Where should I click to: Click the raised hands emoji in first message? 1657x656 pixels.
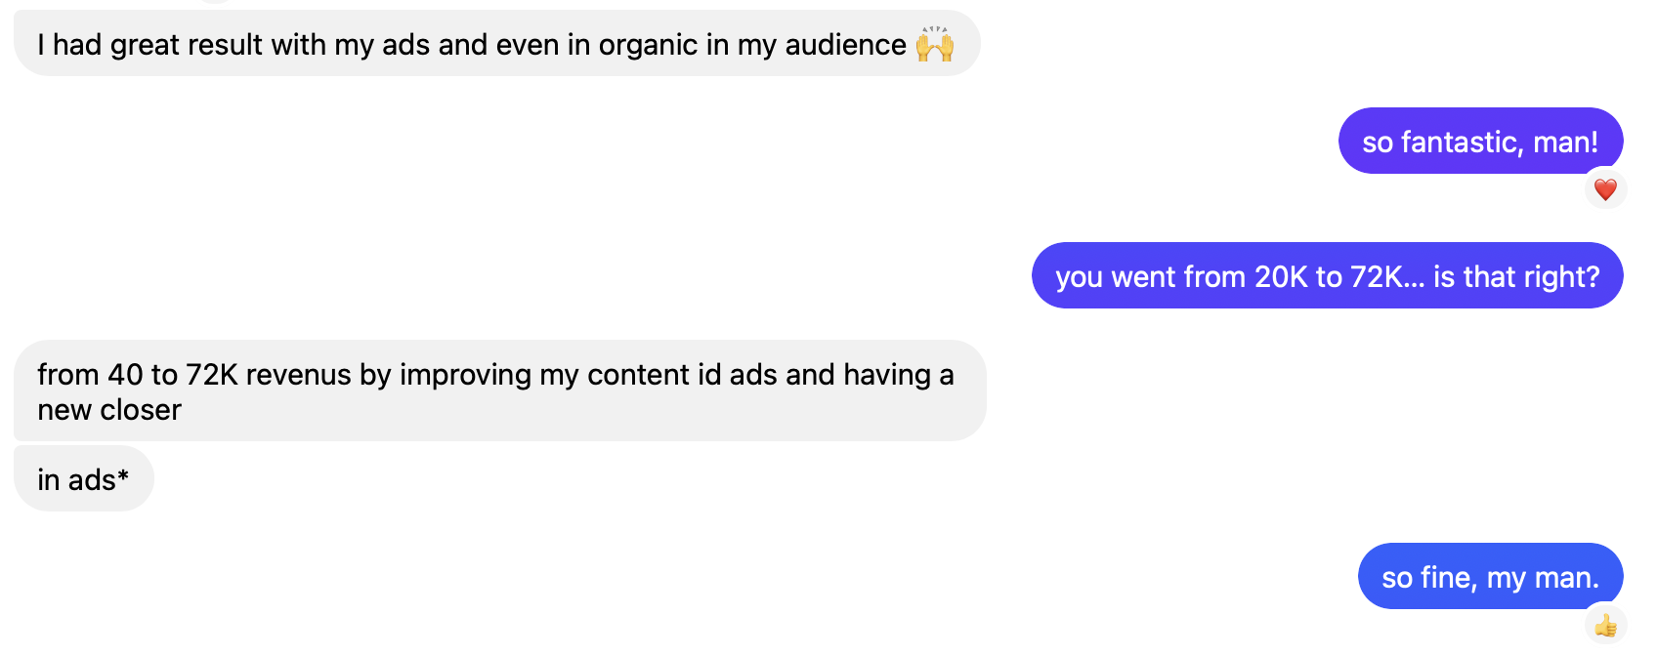935,45
